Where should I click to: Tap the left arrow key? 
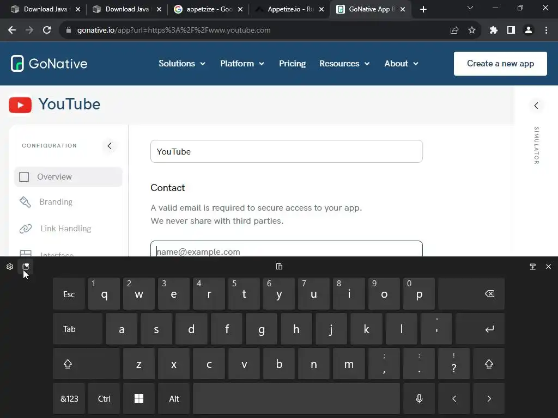click(454, 398)
